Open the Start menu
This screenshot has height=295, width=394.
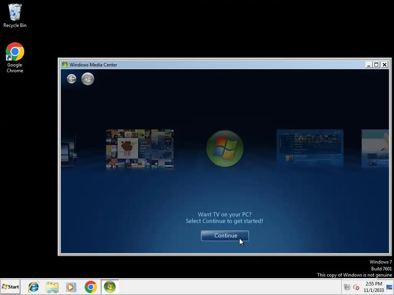pos(10,287)
